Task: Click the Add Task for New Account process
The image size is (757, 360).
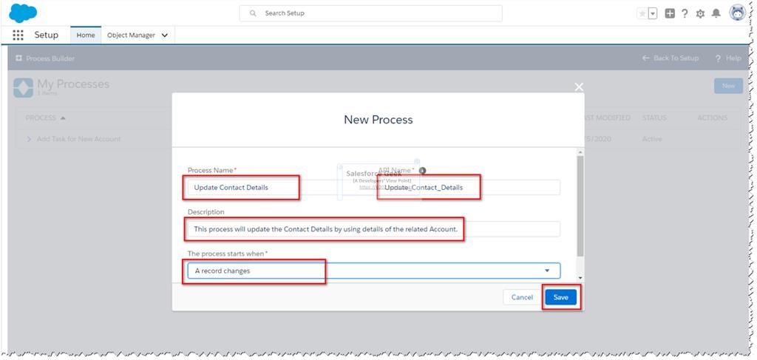Action: click(x=78, y=139)
